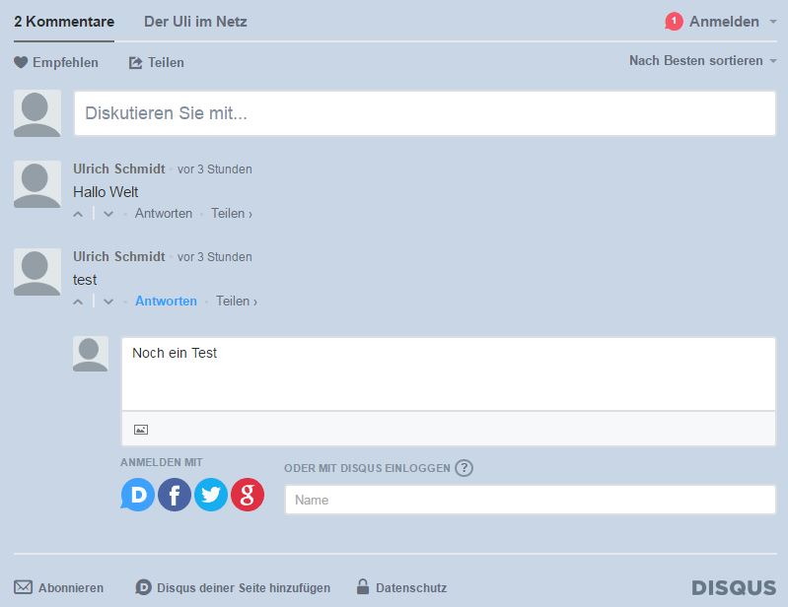The image size is (788, 607).
Task: Open 'Nach Besten sortieren' sort dropdown
Action: pos(703,61)
